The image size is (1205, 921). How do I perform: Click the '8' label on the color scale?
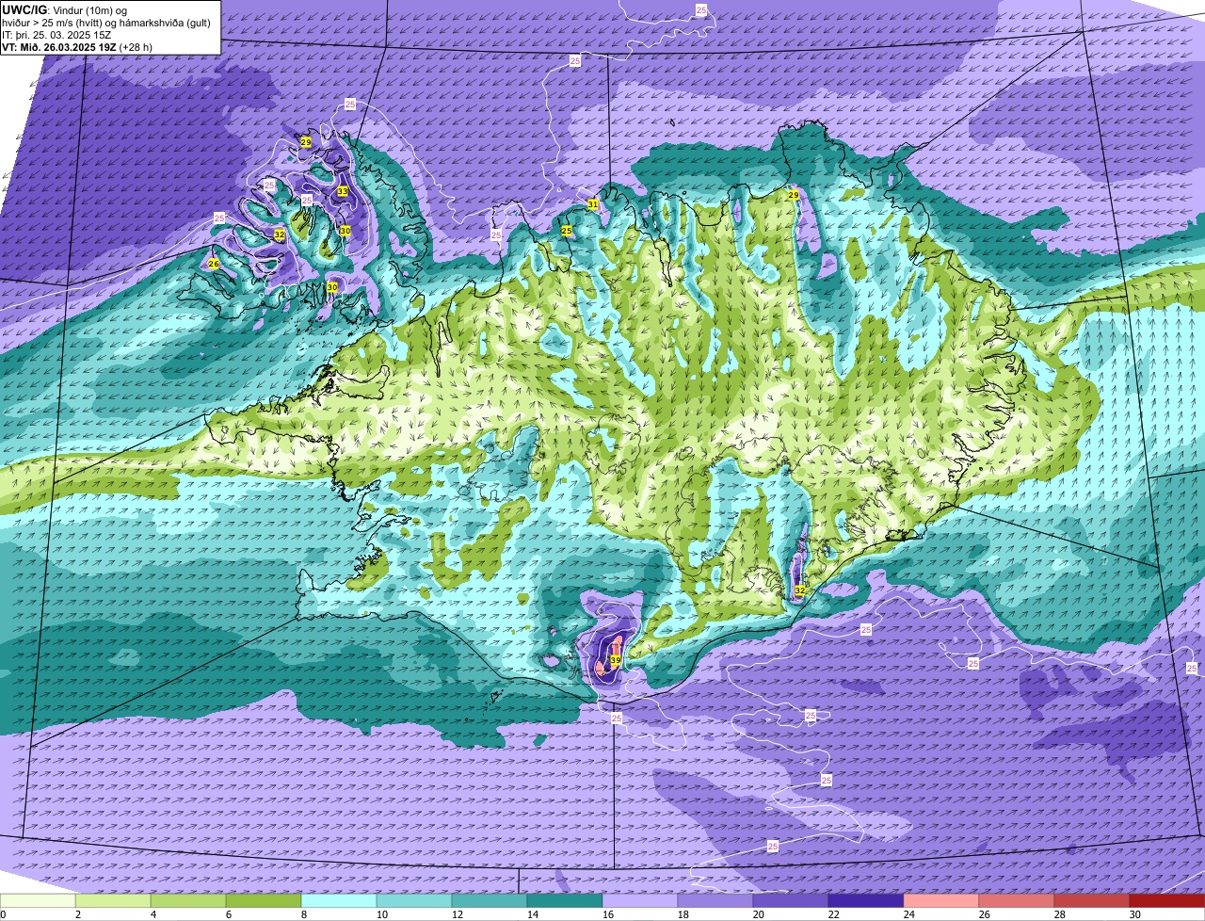point(304,914)
